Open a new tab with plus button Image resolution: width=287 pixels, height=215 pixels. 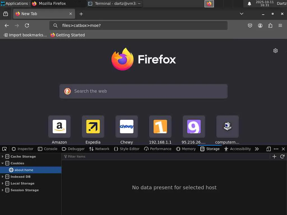click(x=81, y=14)
